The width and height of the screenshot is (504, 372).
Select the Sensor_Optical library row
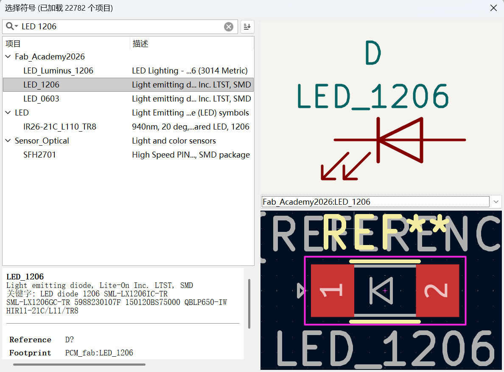coord(128,141)
